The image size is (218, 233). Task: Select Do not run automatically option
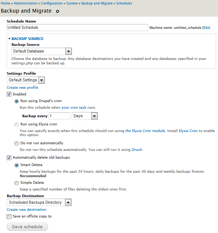17,143
